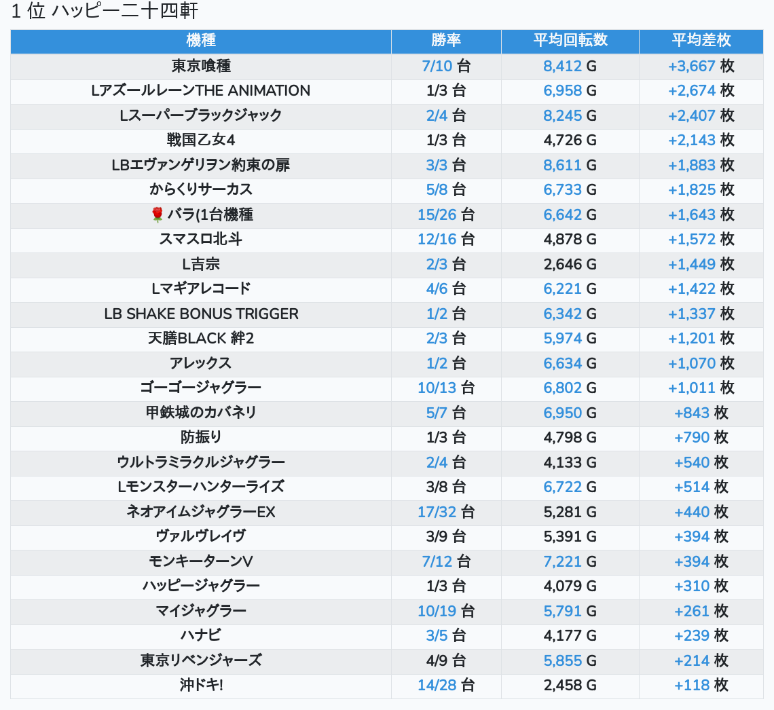This screenshot has width=774, height=710.
Task: Select LアズールレーンTHE ANIMATION machine name
Action: click(201, 91)
